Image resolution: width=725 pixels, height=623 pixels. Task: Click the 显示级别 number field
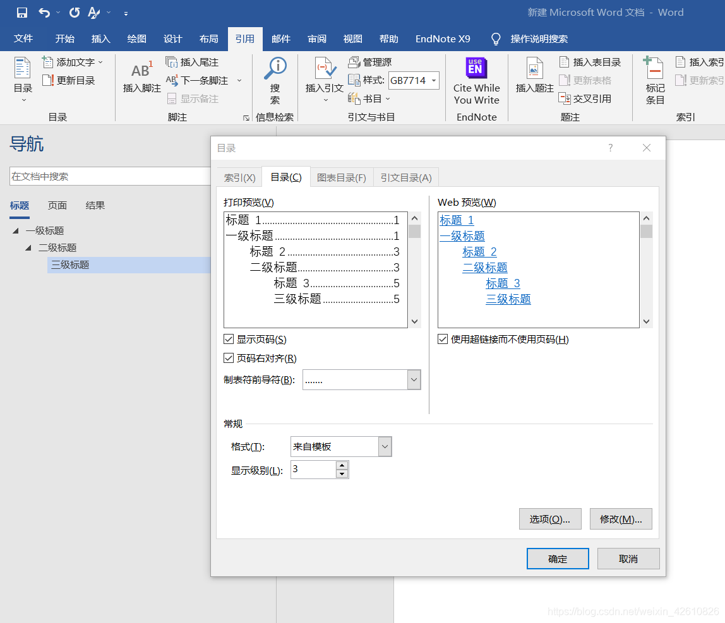click(x=313, y=470)
